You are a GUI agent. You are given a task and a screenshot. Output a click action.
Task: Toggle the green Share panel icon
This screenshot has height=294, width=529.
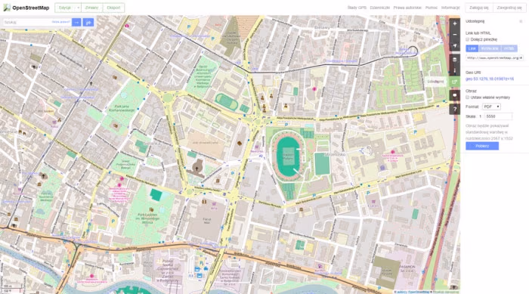(454, 82)
